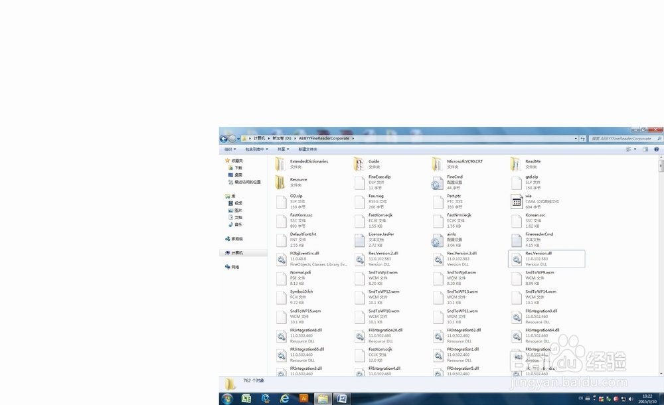Screen dimensions: 664x405
Task: Open the address bar history dropdown
Action: [x=576, y=139]
